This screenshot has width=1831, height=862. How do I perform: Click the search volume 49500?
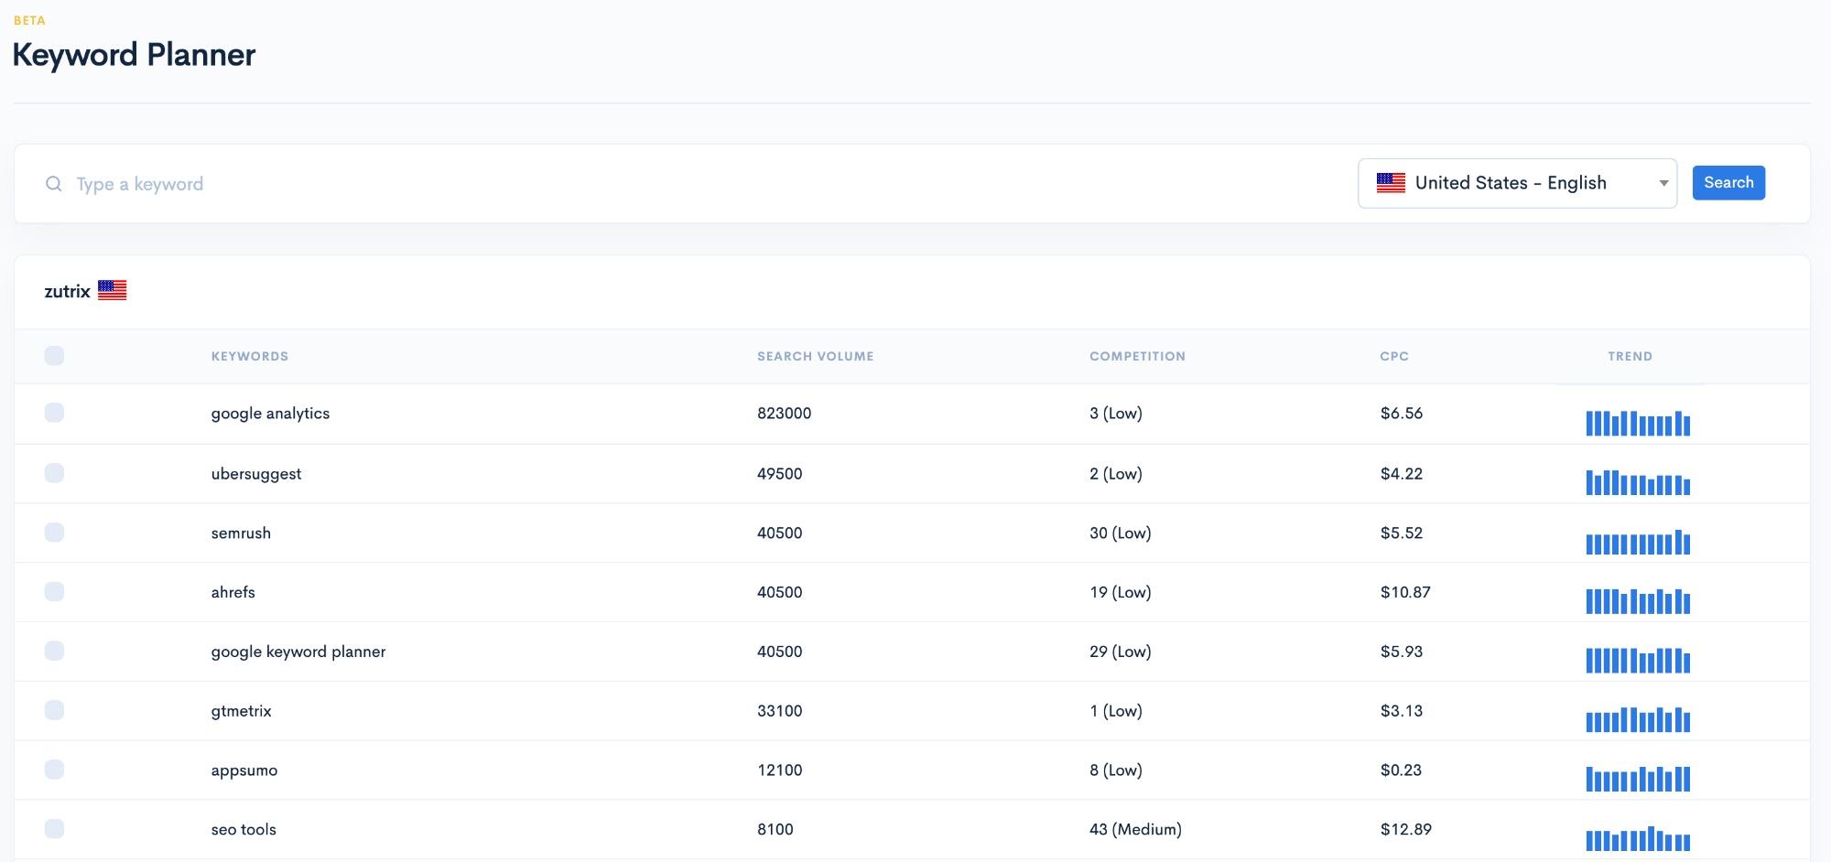pyautogui.click(x=780, y=473)
